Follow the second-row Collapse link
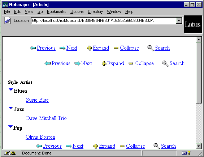This screenshot has height=157, width=204. [144, 63]
